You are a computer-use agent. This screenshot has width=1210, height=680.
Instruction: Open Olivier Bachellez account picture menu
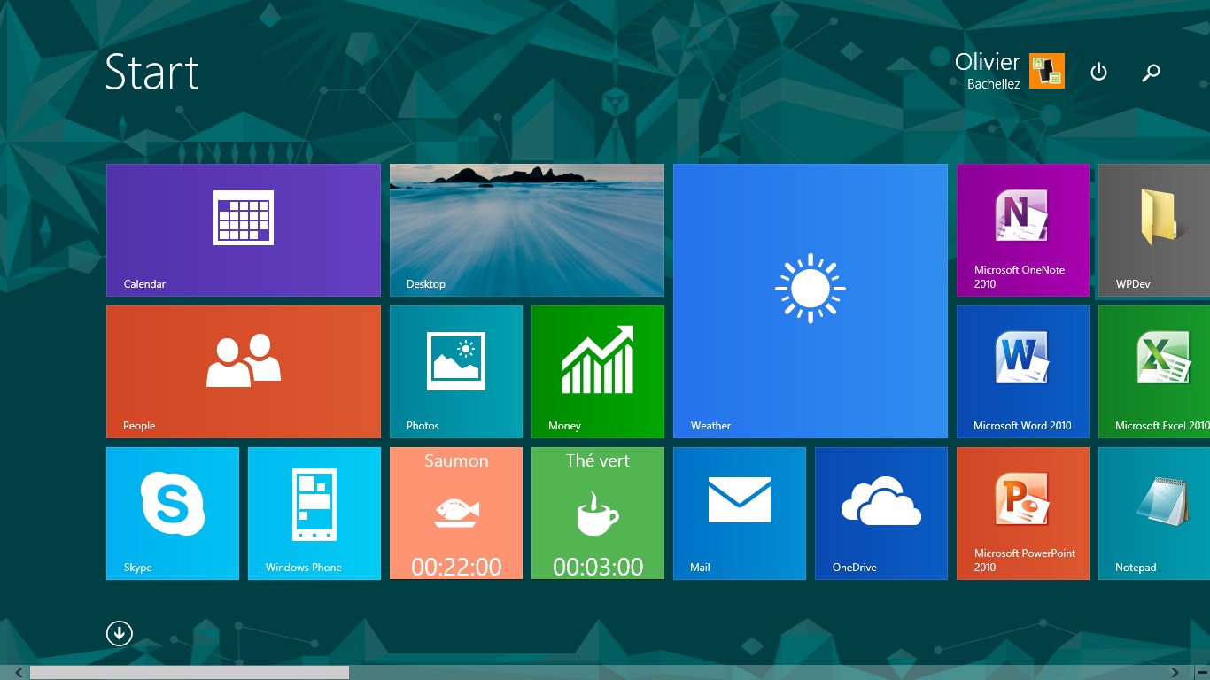[1047, 71]
